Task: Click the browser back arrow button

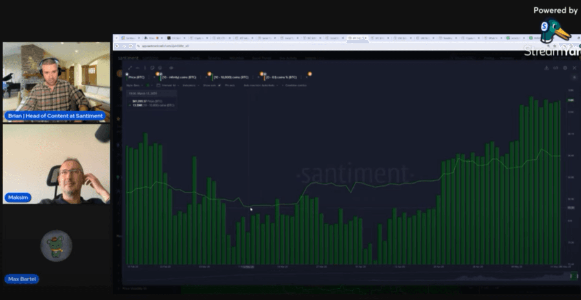Action: coord(117,46)
